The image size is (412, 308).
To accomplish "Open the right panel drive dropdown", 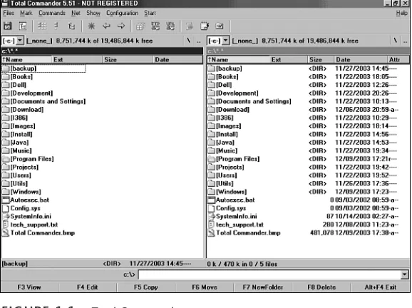I will (226, 41).
